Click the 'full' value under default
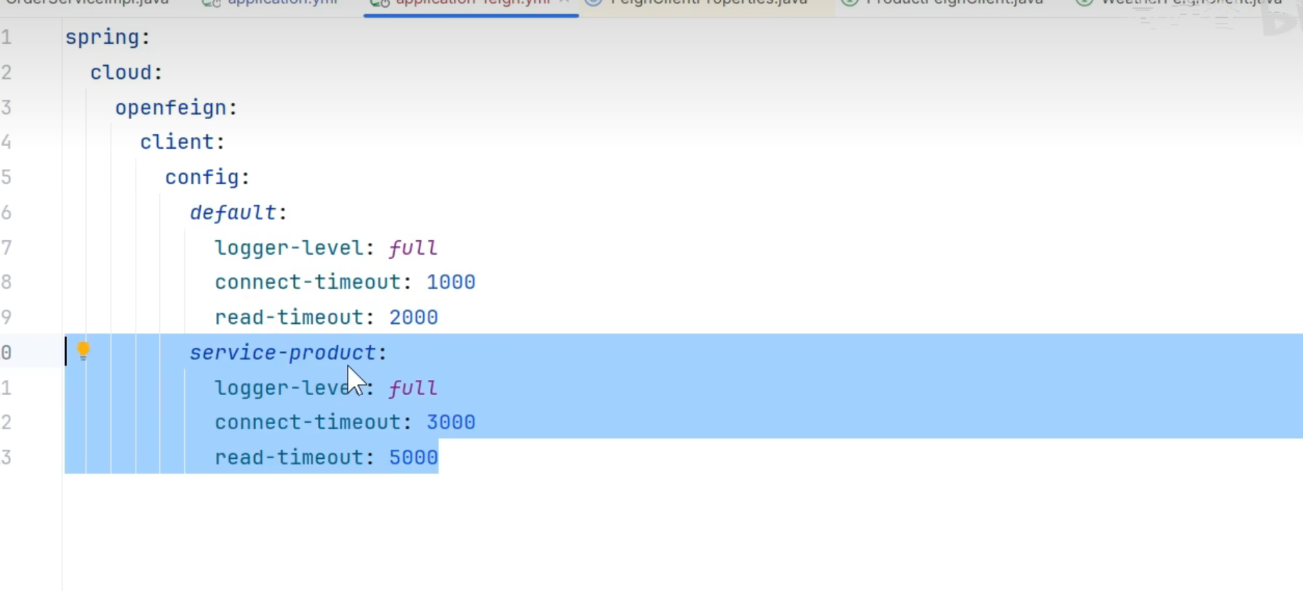 click(413, 248)
